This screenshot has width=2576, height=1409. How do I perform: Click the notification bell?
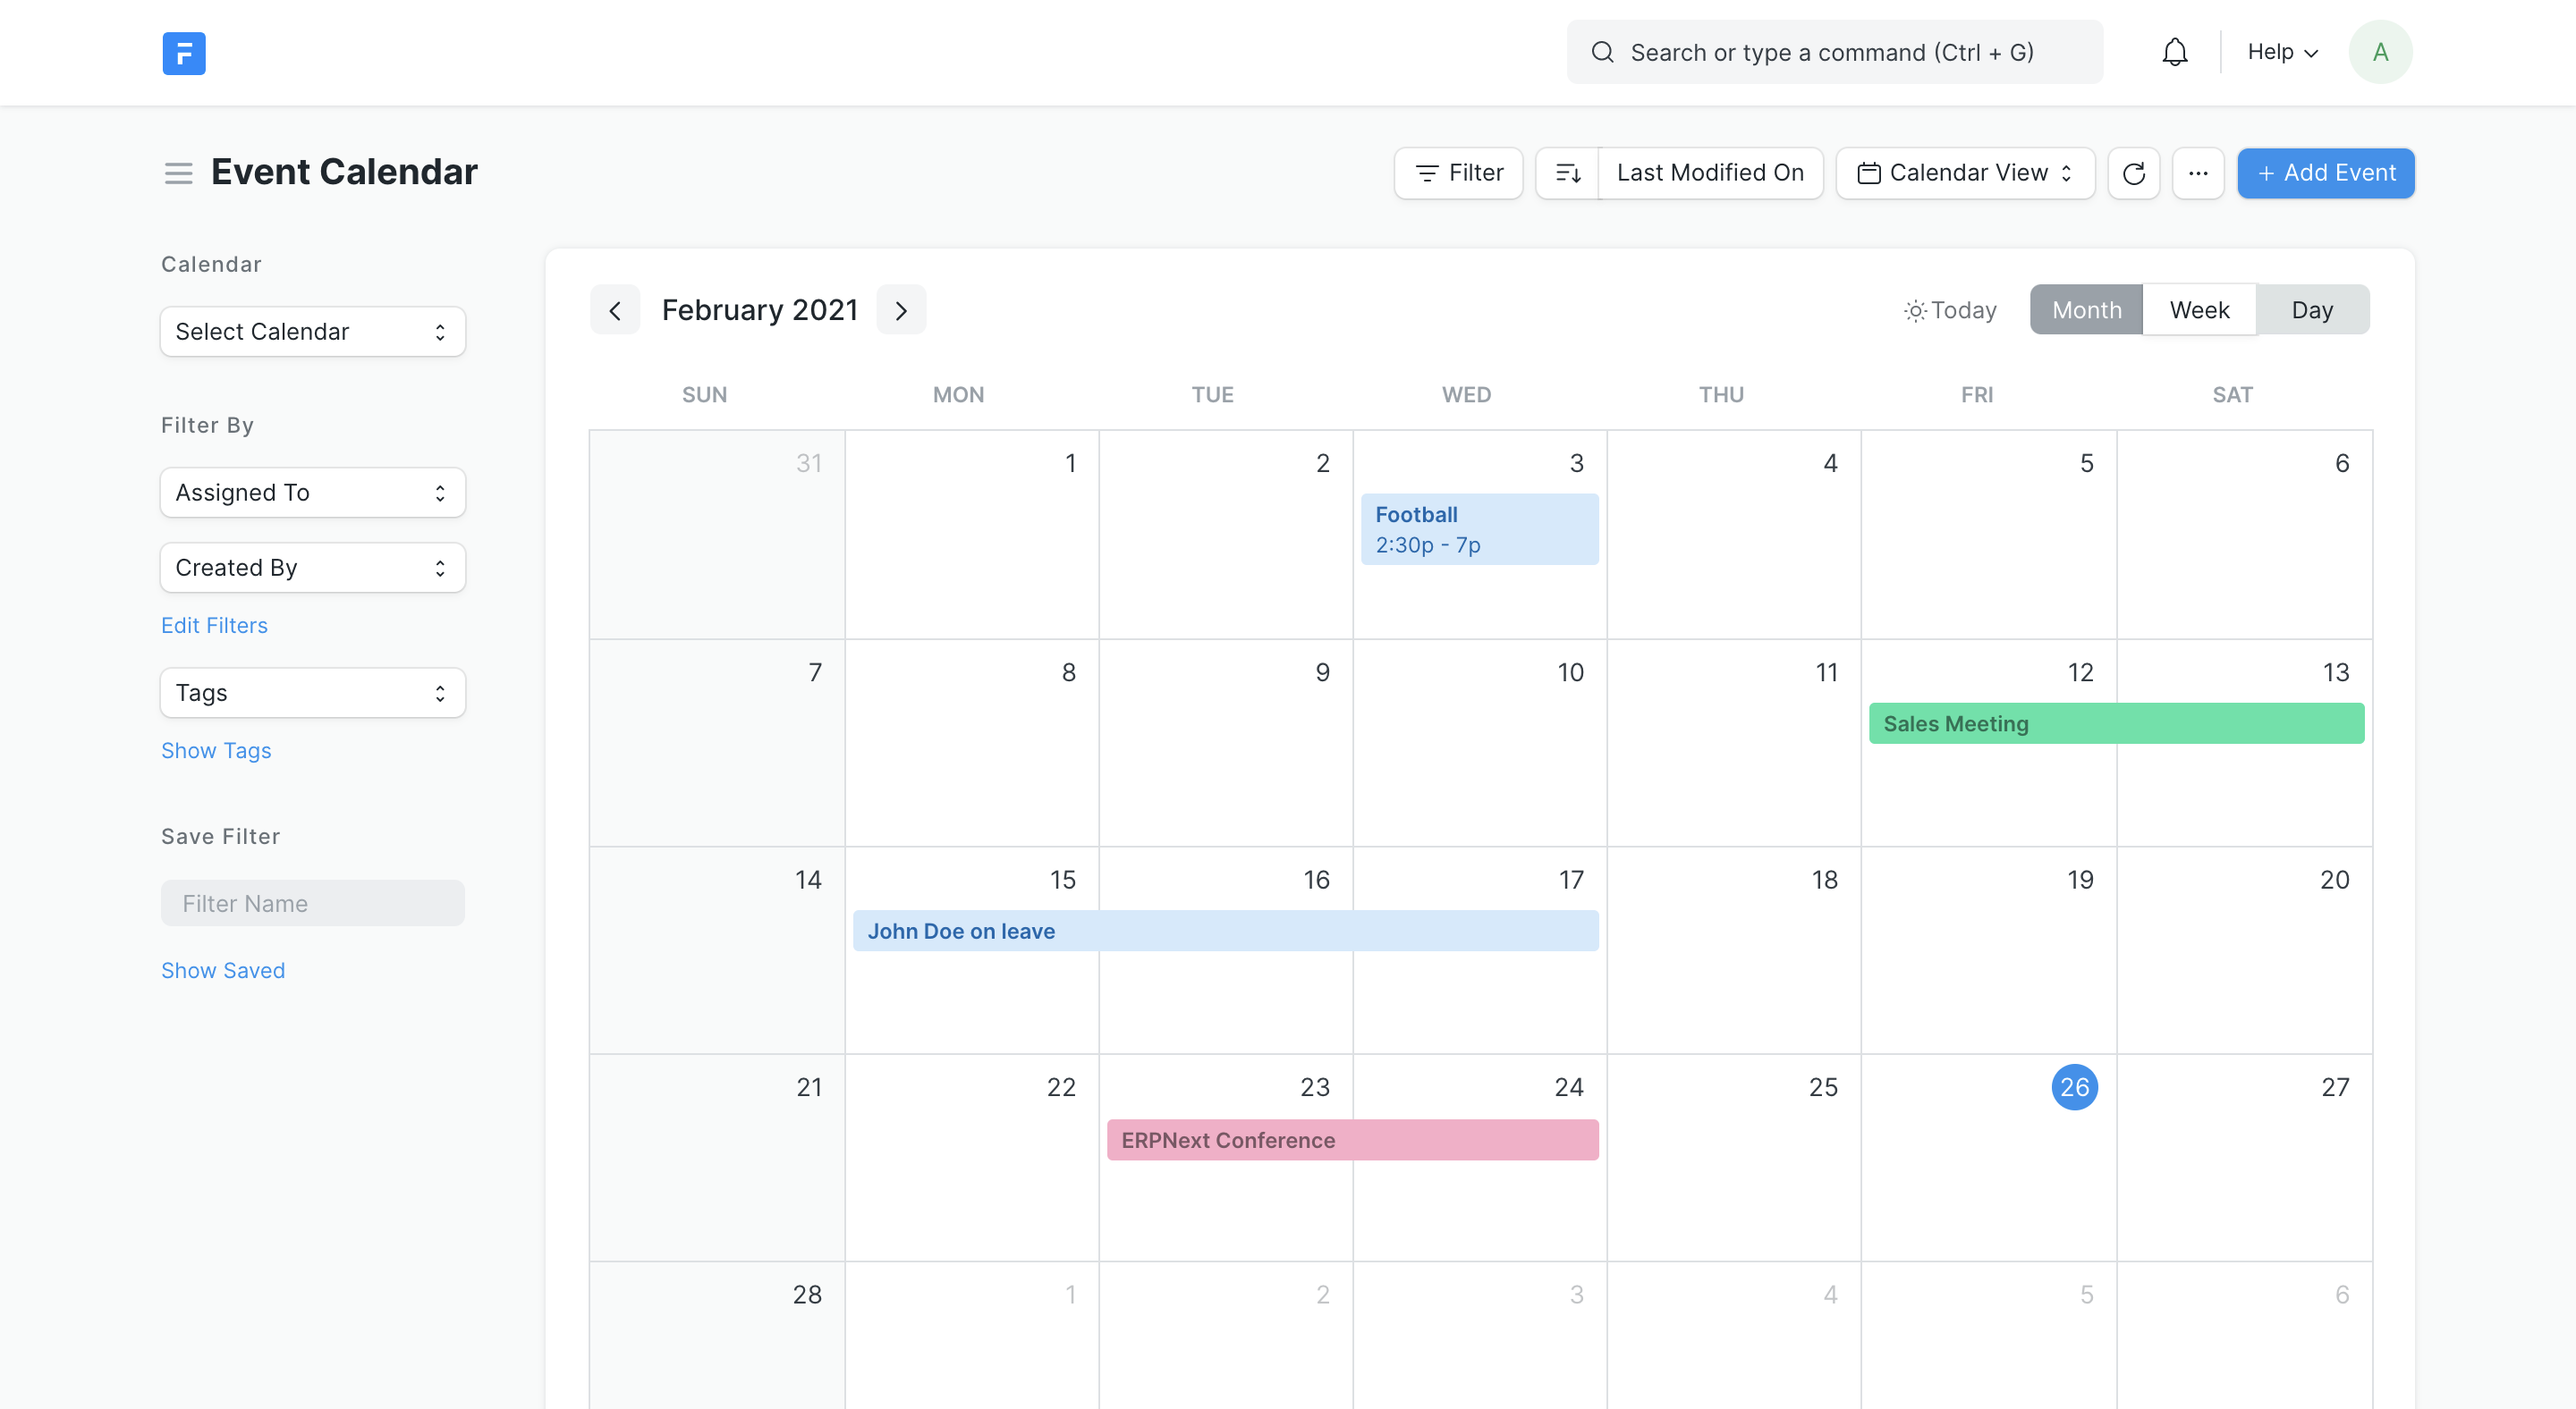coord(2174,51)
